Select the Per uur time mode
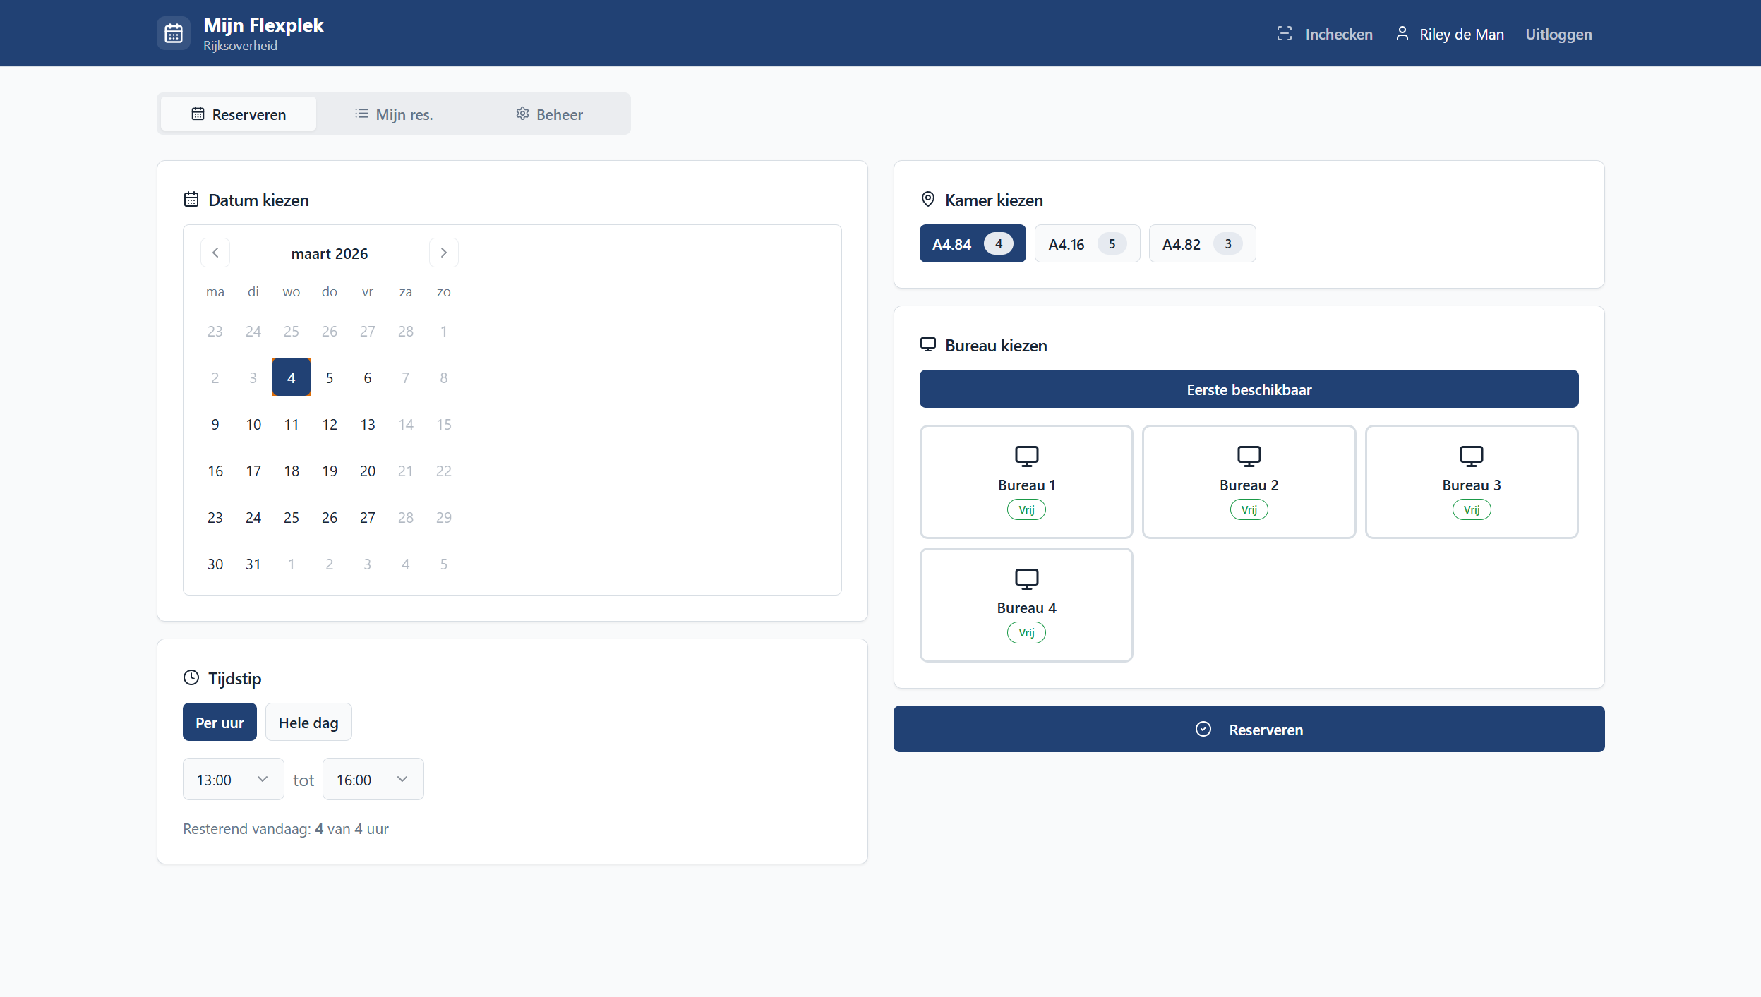This screenshot has height=997, width=1761. click(220, 723)
